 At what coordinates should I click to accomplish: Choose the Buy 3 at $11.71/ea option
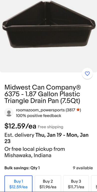coord(76,184)
